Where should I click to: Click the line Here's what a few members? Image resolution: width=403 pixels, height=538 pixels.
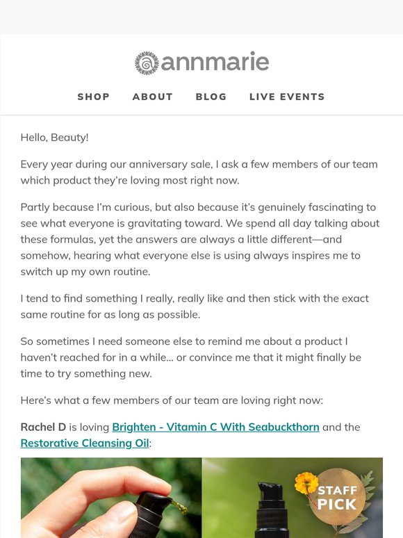pos(172,400)
